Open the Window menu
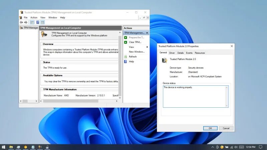 pos(53,18)
